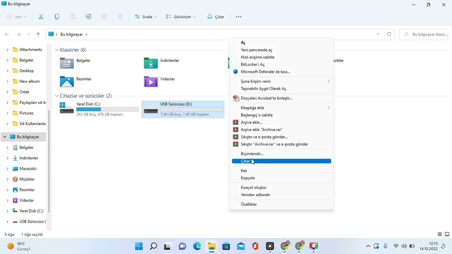Open the Sırala sort dropdown
This screenshot has height=254, width=452.
pyautogui.click(x=145, y=17)
